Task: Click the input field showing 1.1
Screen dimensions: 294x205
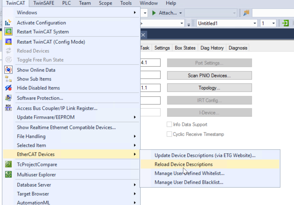Action: [150, 88]
